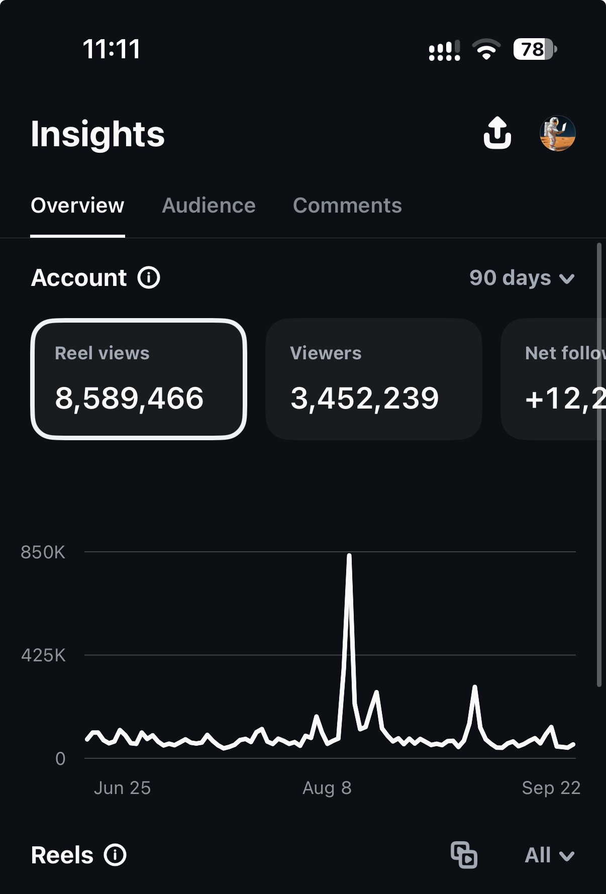The width and height of the screenshot is (606, 894).
Task: Tap the Insights page title
Action: [97, 134]
